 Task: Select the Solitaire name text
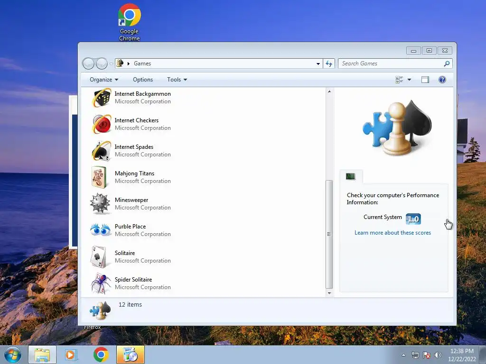click(x=125, y=253)
